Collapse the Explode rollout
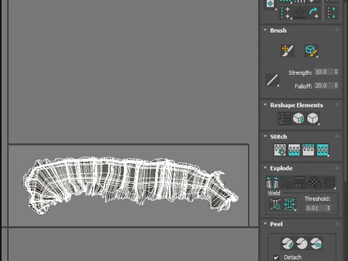 point(265,168)
